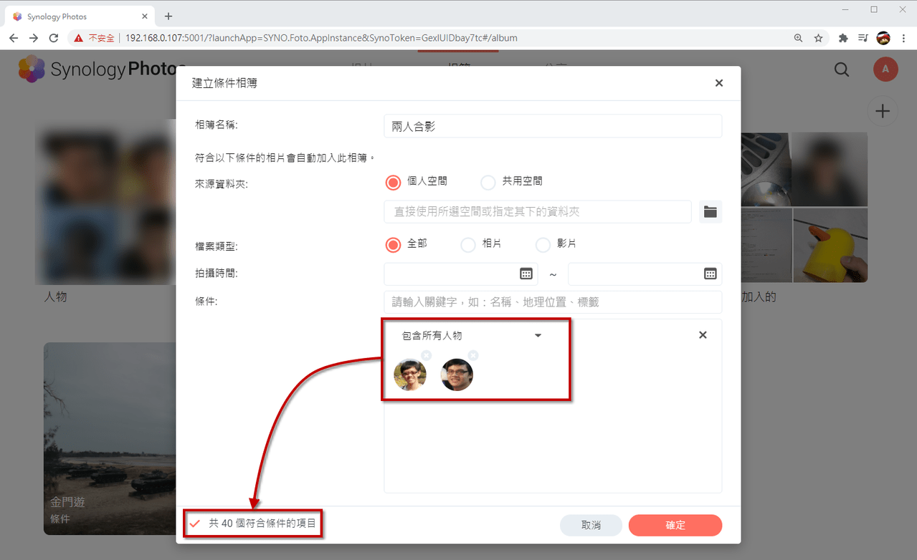Select 全部 file type radio
The image size is (917, 560).
393,244
